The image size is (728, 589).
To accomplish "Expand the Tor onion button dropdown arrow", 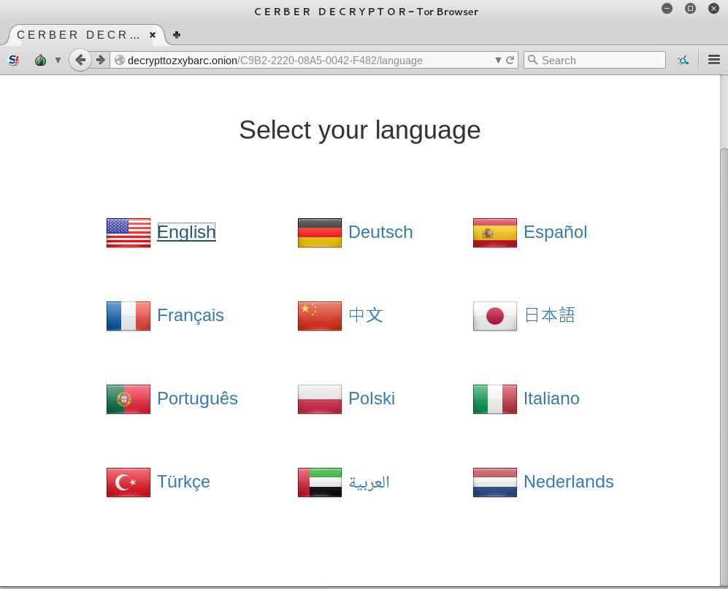I will pyautogui.click(x=58, y=60).
